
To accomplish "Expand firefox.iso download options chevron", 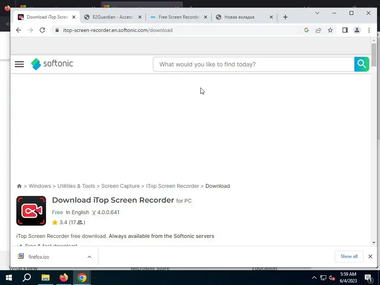I will pos(89,257).
